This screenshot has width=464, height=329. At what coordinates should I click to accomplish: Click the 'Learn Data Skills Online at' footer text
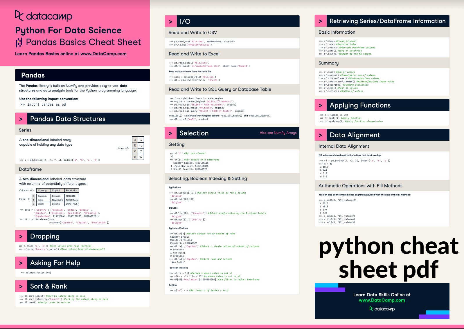click(x=382, y=295)
